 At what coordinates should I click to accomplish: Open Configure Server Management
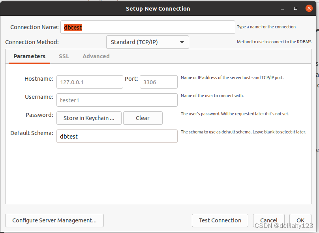(54, 220)
